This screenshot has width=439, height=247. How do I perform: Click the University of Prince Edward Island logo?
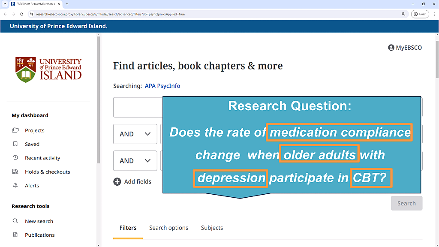coord(48,69)
